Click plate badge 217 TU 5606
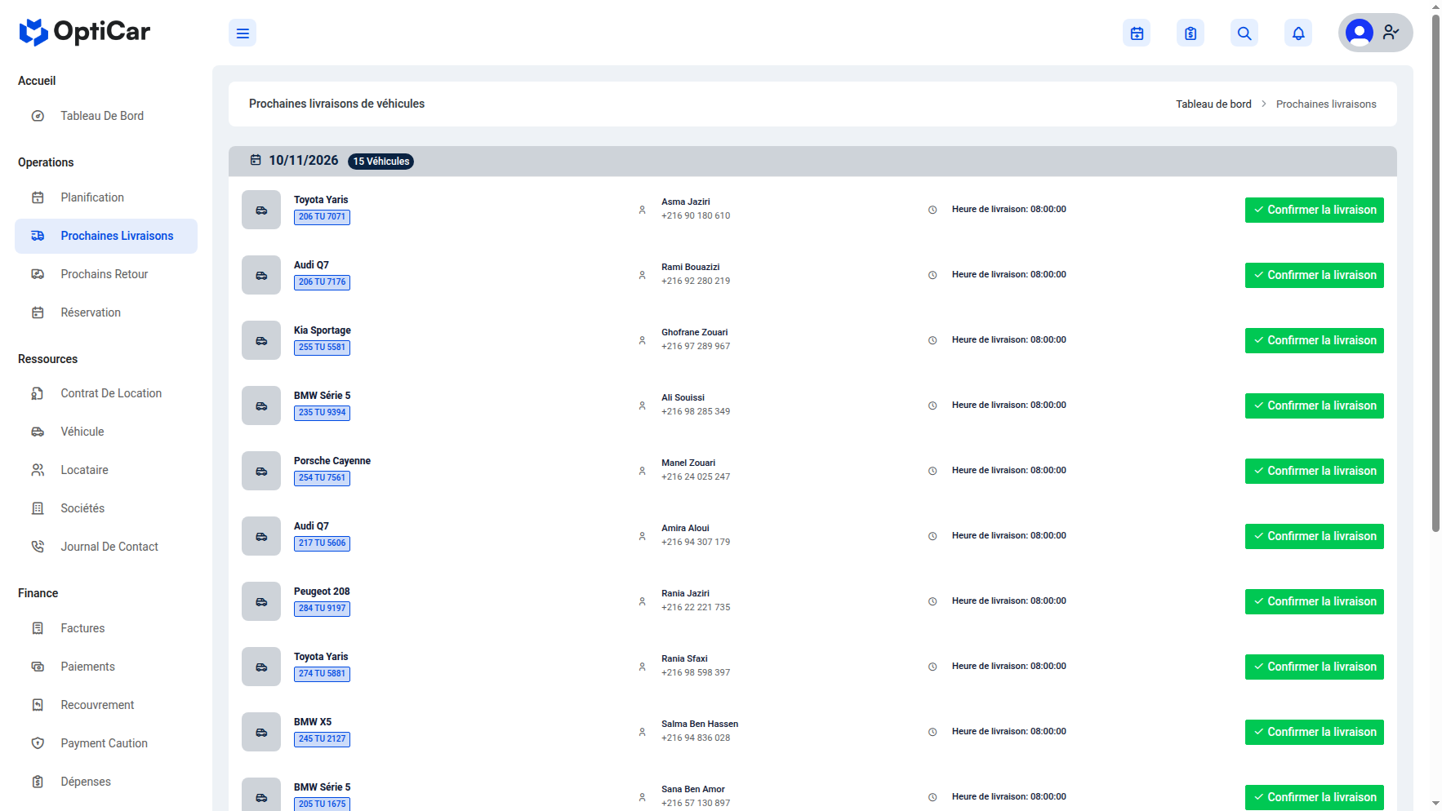Screen dimensions: 1442x811 322,543
